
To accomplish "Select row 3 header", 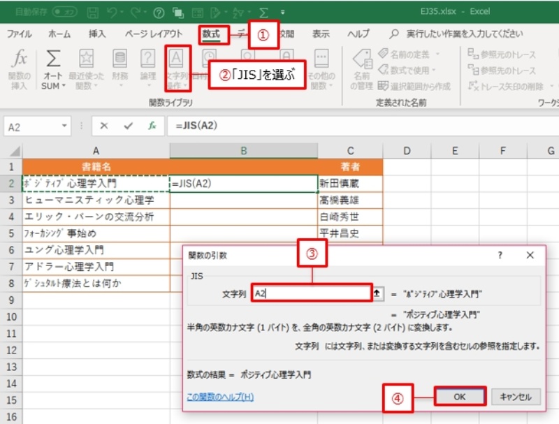I will (x=11, y=200).
